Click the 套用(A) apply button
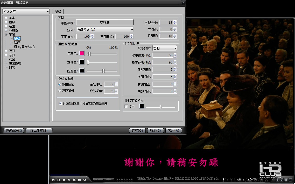Viewport: 295px width, 184px height. pyautogui.click(x=174, y=130)
